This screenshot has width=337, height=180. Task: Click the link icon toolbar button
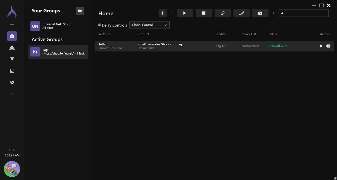coord(222,13)
